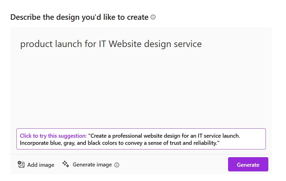Click suggestion line starting 'Incorporate blue, gray'
Viewport: 286px width, 181px height.
tap(120, 143)
